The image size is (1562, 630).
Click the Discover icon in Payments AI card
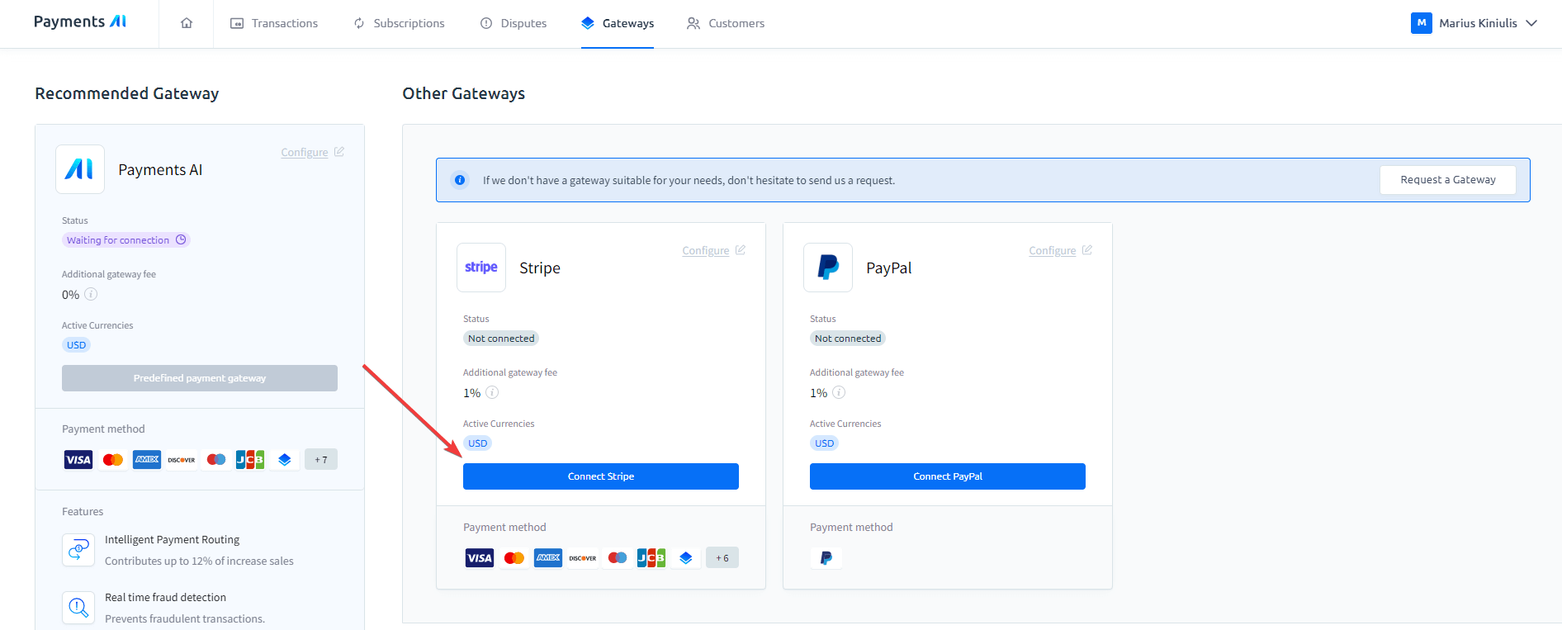(x=182, y=460)
